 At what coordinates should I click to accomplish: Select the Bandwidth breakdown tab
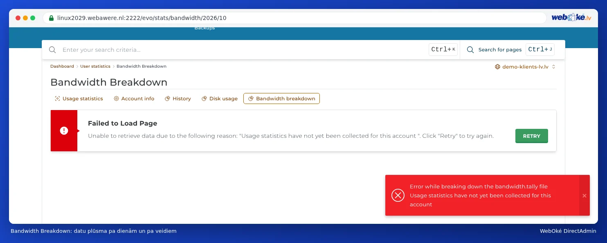point(281,99)
